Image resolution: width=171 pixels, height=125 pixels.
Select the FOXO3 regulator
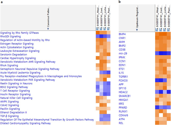(123, 81)
